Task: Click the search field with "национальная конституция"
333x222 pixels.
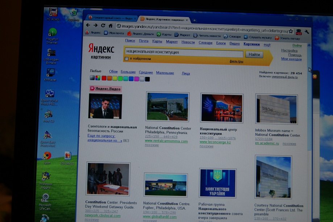Action: tap(184, 53)
